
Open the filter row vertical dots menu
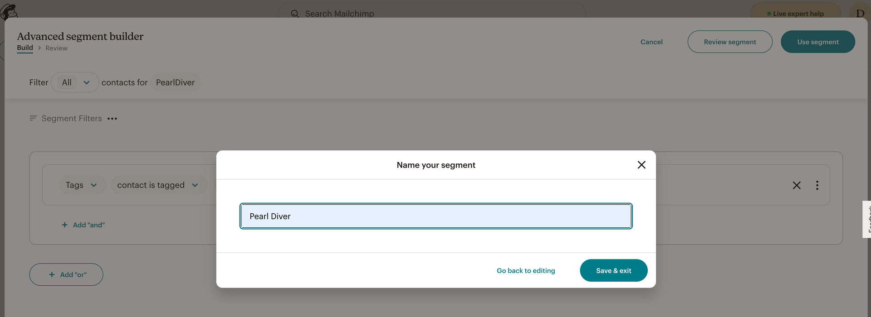817,185
